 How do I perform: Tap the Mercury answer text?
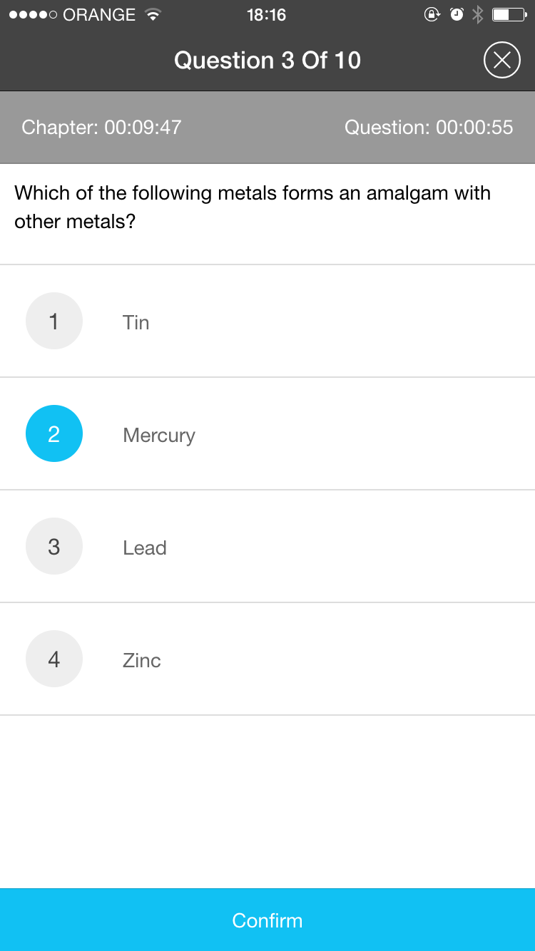coord(158,435)
